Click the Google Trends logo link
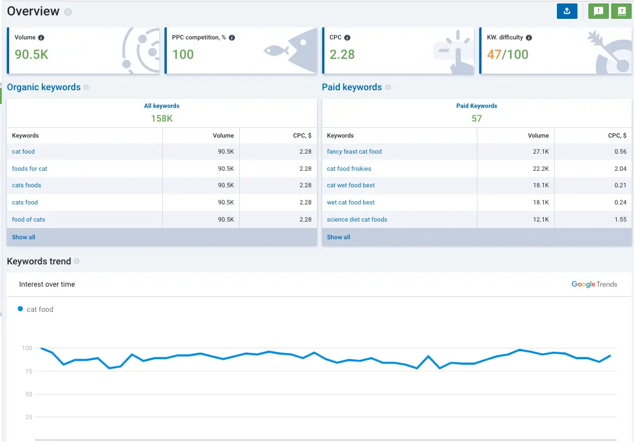634x442 pixels. click(595, 284)
